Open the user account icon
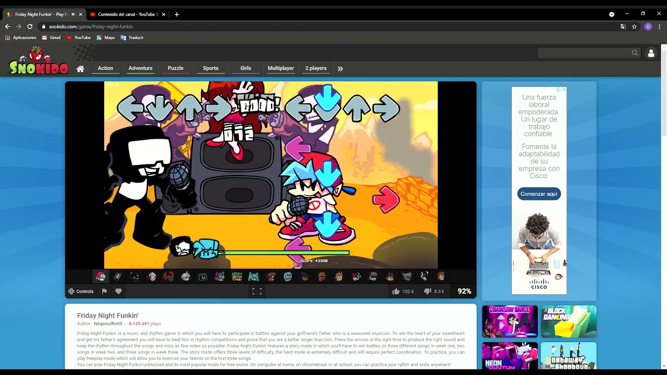The width and height of the screenshot is (667, 375). (x=651, y=53)
